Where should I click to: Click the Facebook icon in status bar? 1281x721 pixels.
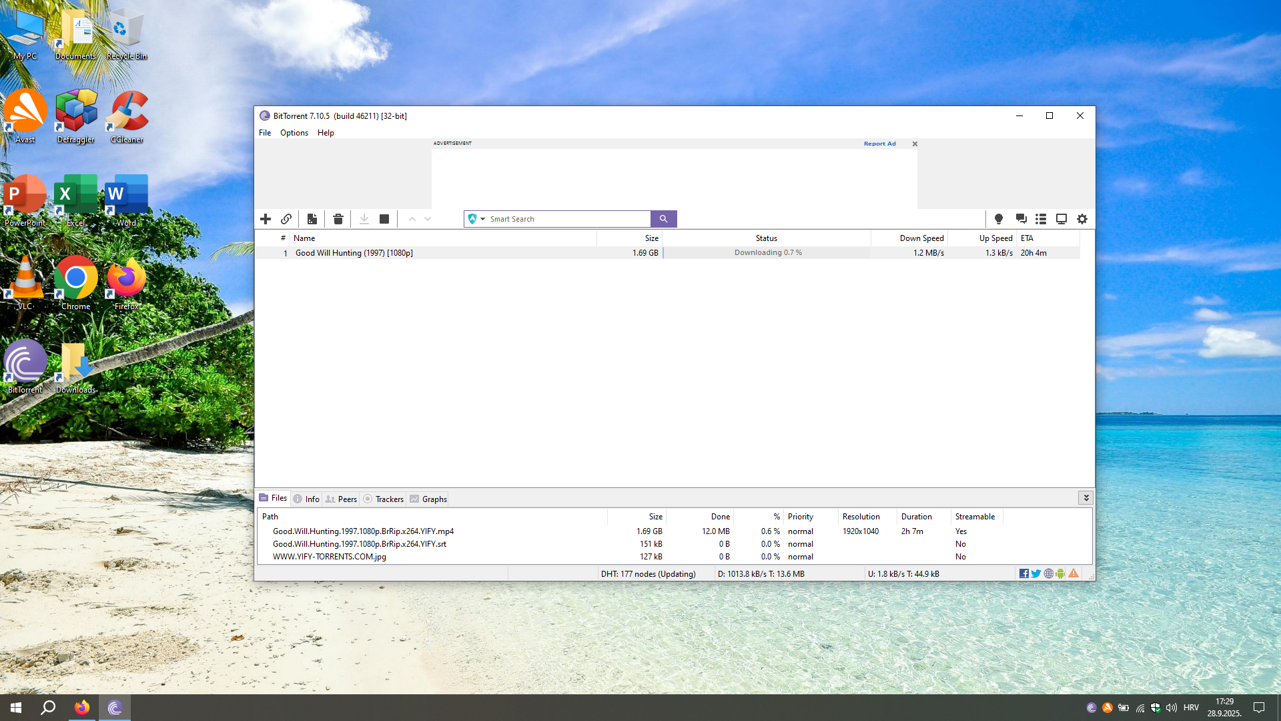click(x=1024, y=573)
